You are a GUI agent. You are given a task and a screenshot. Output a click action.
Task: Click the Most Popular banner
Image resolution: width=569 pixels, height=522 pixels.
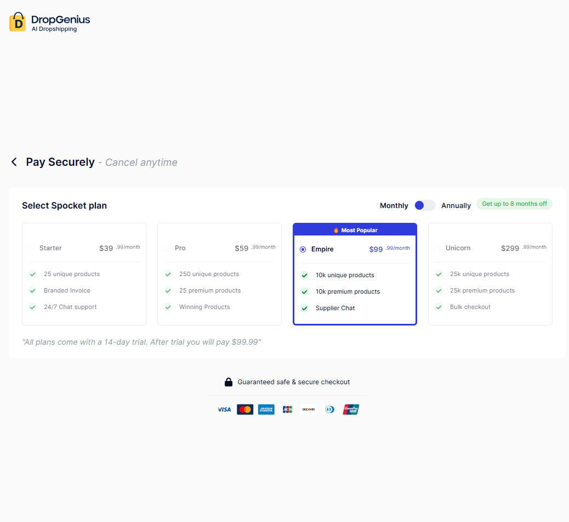pos(355,230)
